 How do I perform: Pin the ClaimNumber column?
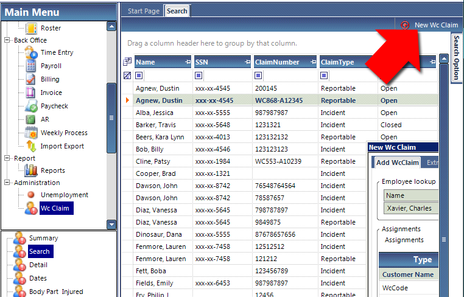click(x=313, y=62)
